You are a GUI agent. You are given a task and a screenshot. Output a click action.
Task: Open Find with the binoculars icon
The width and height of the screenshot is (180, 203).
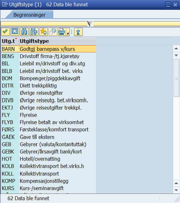pyautogui.click(x=24, y=32)
